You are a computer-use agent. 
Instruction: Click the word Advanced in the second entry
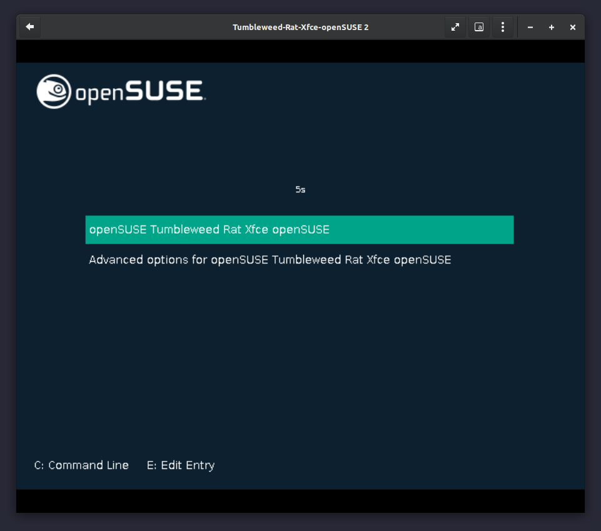pyautogui.click(x=114, y=259)
